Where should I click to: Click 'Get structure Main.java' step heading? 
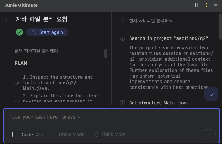158,103
